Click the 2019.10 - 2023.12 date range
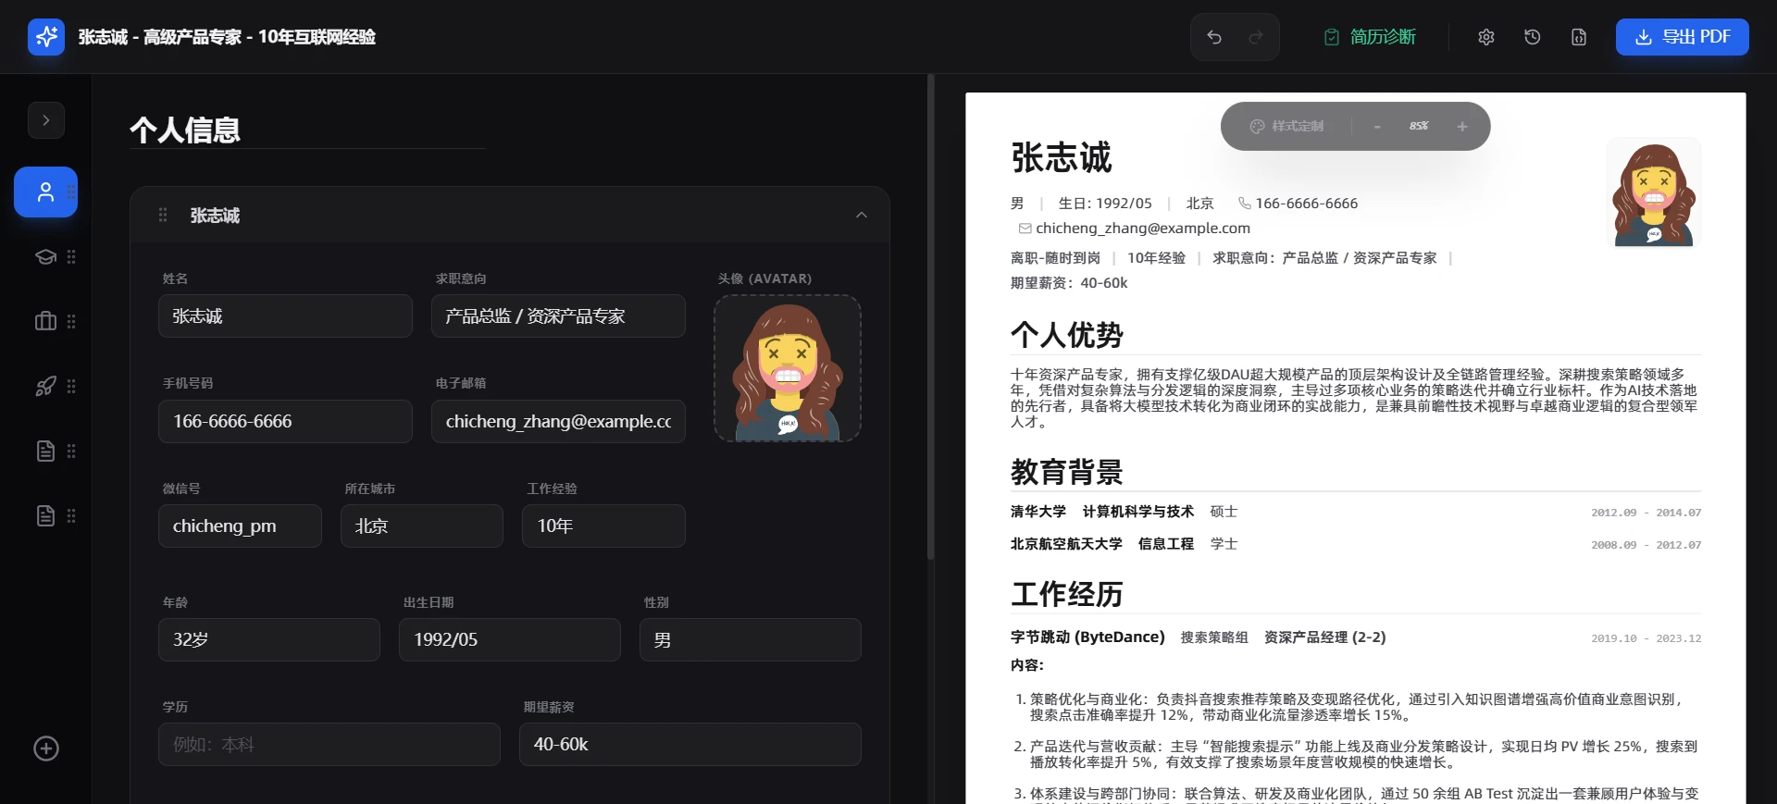The height and width of the screenshot is (804, 1777). [1646, 638]
